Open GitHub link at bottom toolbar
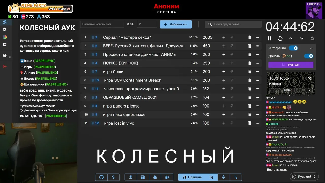This screenshot has height=183, width=325. click(101, 177)
